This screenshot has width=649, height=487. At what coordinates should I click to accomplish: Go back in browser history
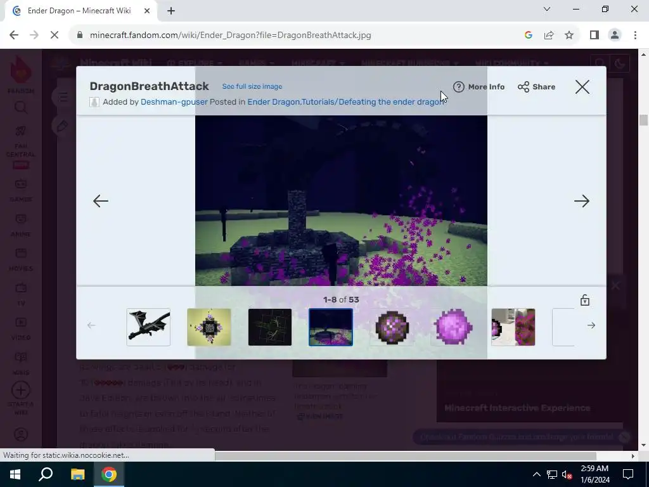14,36
